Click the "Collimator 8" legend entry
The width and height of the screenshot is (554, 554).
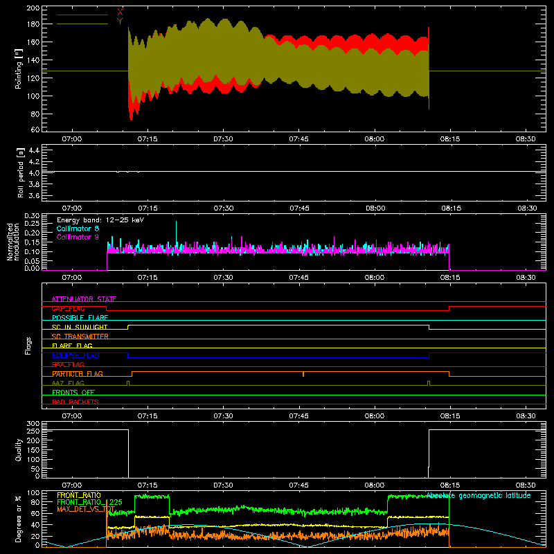[x=78, y=229]
